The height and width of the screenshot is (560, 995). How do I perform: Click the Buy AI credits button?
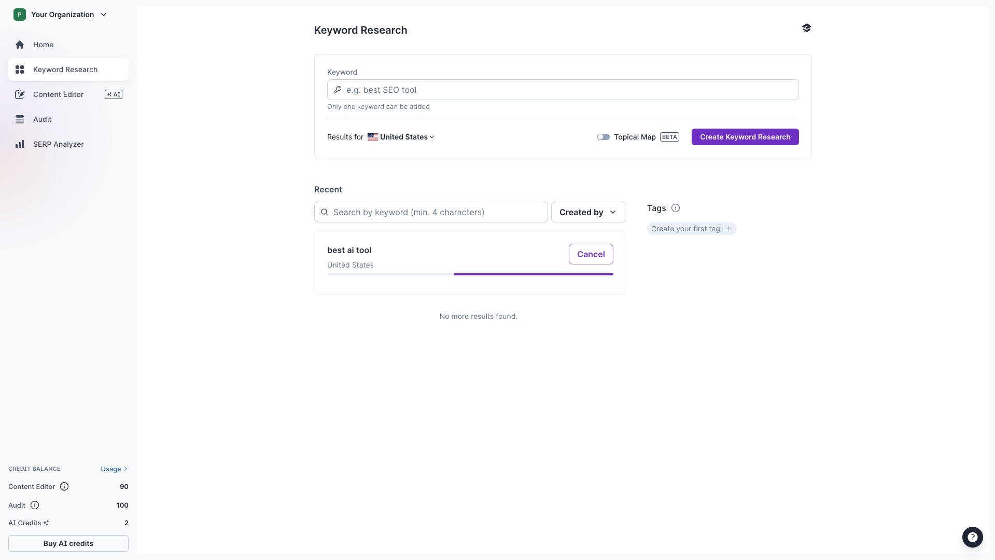tap(68, 543)
